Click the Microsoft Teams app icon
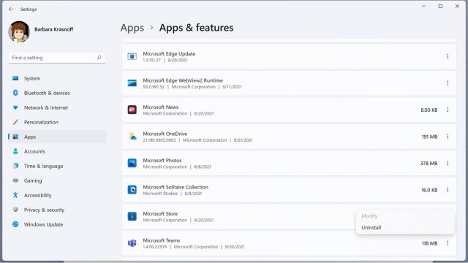468x263 pixels. click(132, 243)
